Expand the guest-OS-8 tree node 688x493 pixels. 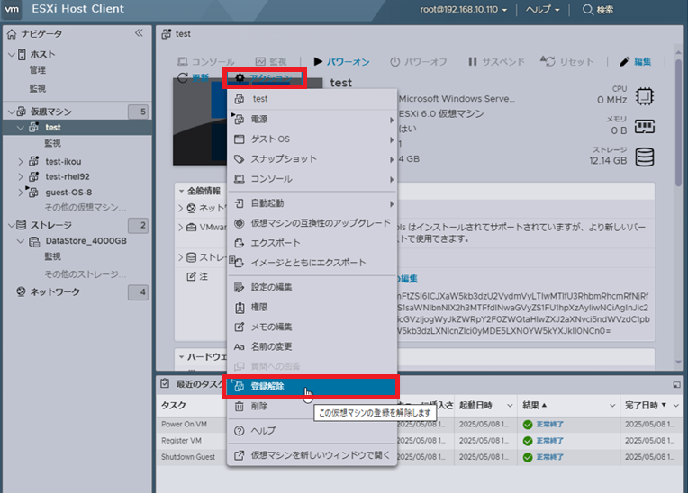coord(20,192)
